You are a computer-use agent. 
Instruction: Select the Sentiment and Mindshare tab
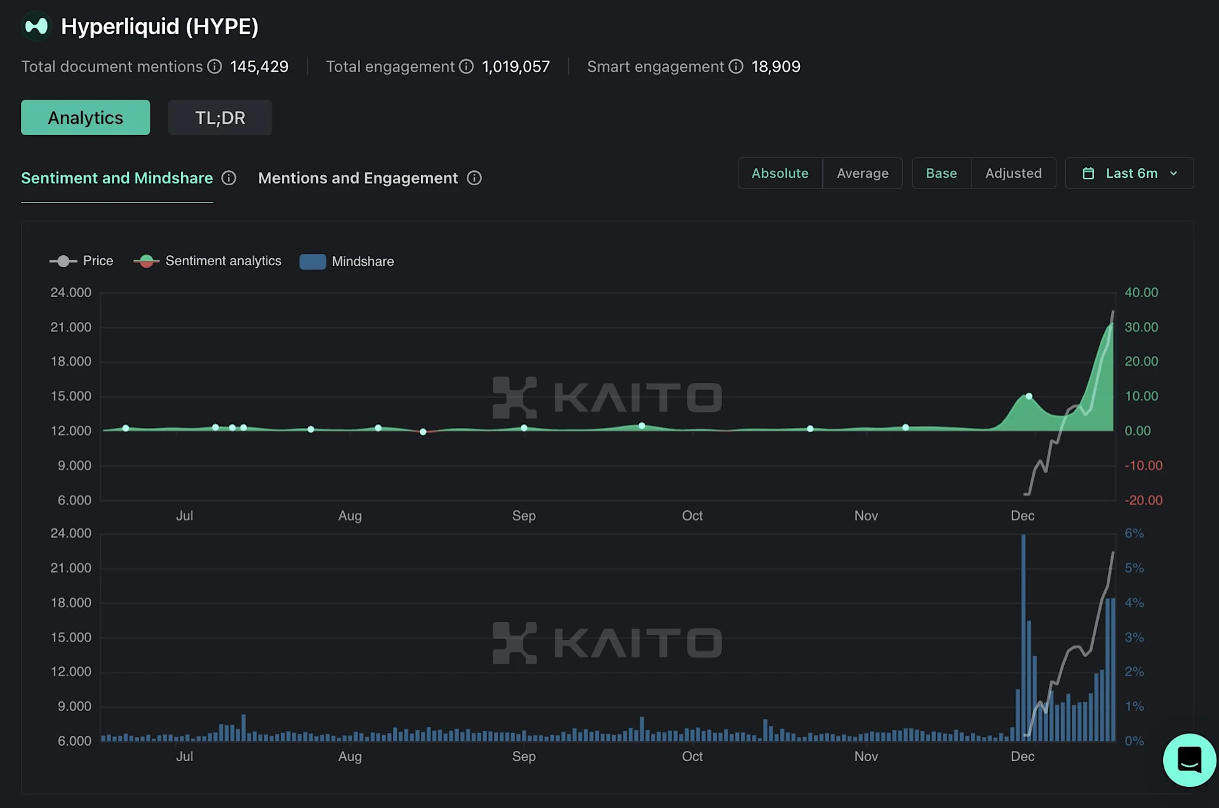116,178
